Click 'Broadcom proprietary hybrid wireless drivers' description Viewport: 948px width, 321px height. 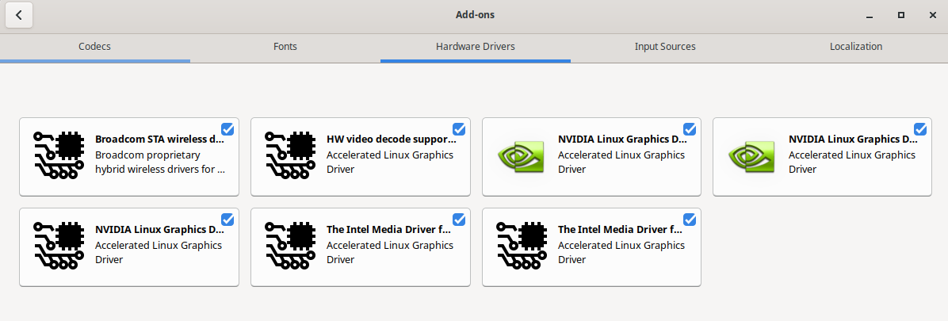[160, 162]
